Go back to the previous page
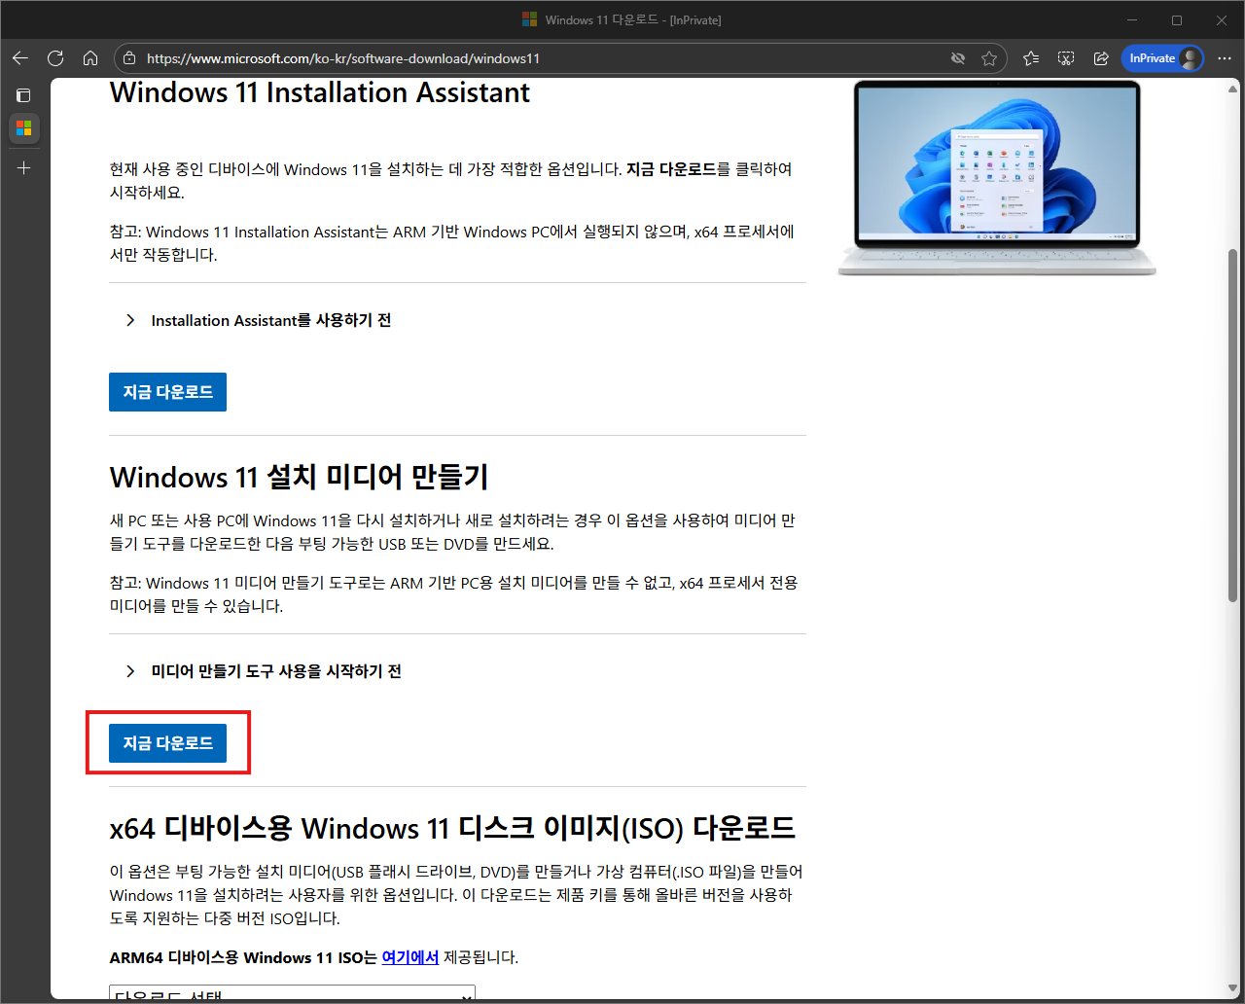Image resolution: width=1245 pixels, height=1004 pixels. click(20, 58)
